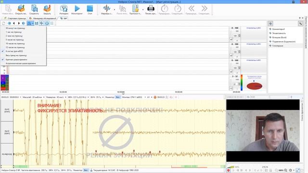Click the floppy save icon in trend toolbar
Screen dimensions: 308x173
[37, 24]
